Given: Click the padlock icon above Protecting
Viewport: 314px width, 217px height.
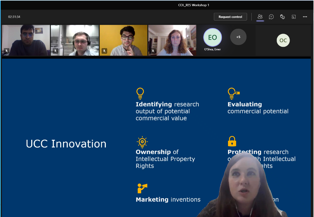Looking at the screenshot, I should pyautogui.click(x=232, y=141).
